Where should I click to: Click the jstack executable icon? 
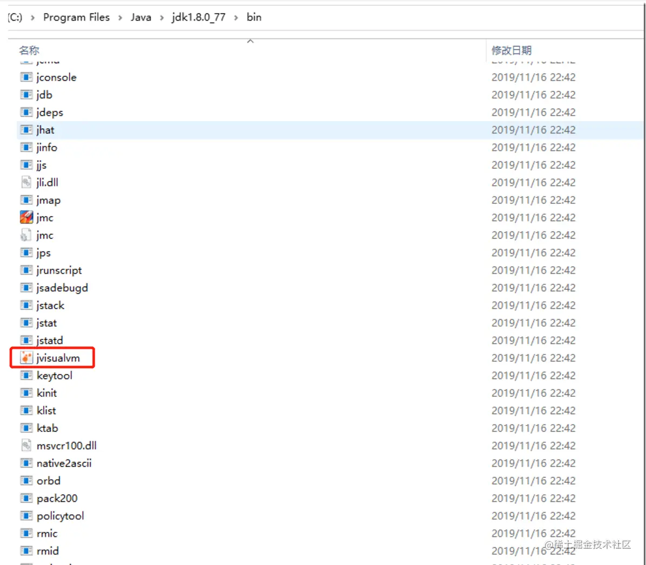26,305
